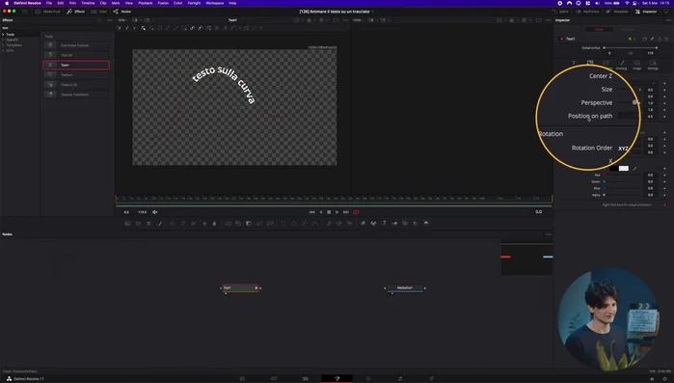Pick a color with the eyedropper icon
Image resolution: width=674 pixels, height=383 pixels.
[x=634, y=169]
